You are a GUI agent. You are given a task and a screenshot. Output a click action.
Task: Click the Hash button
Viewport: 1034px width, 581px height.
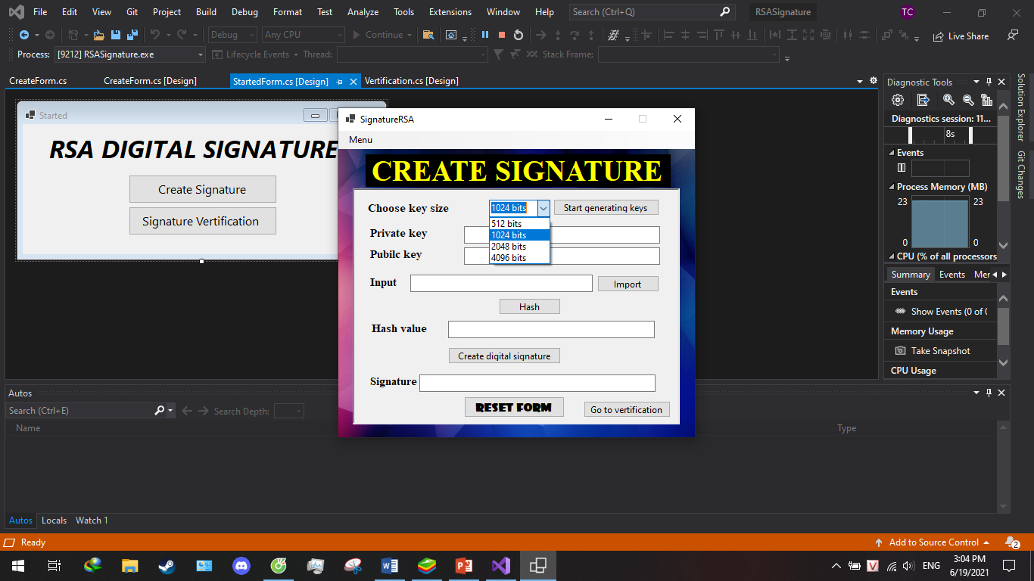[x=529, y=306]
